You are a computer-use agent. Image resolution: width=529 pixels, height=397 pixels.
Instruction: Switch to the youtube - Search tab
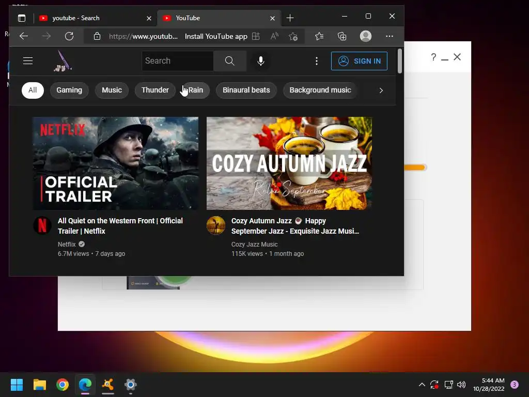[x=96, y=18]
